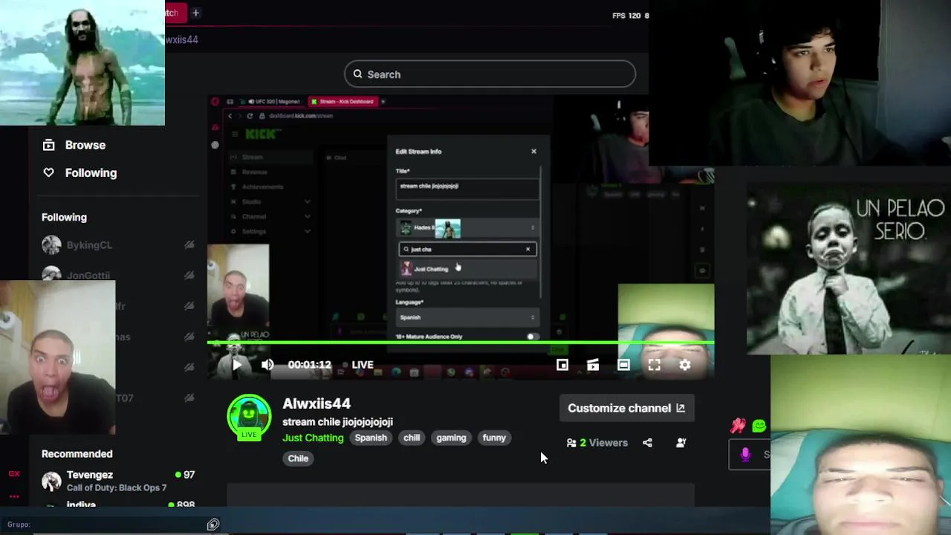Viewport: 951px width, 535px height.
Task: Click the hamburger menu in the video dashboard
Action: pos(234,134)
